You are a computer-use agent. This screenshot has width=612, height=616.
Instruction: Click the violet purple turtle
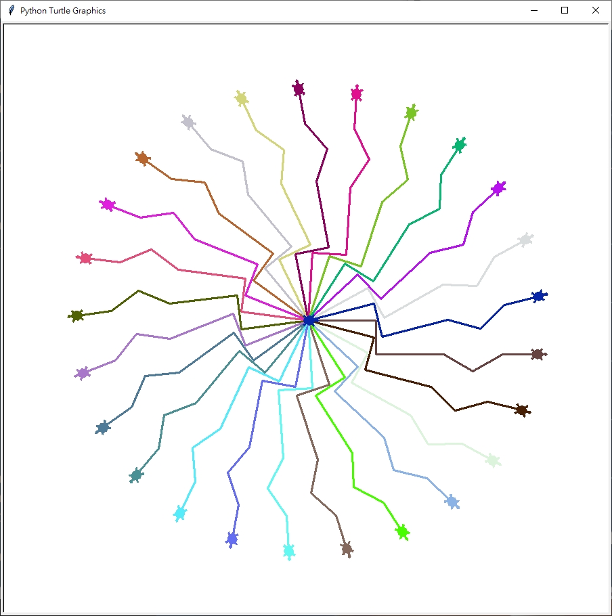498,188
